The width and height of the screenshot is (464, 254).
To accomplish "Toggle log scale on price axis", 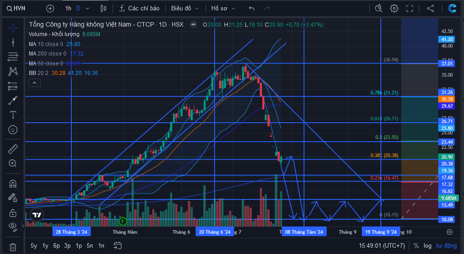I will pyautogui.click(x=427, y=245).
